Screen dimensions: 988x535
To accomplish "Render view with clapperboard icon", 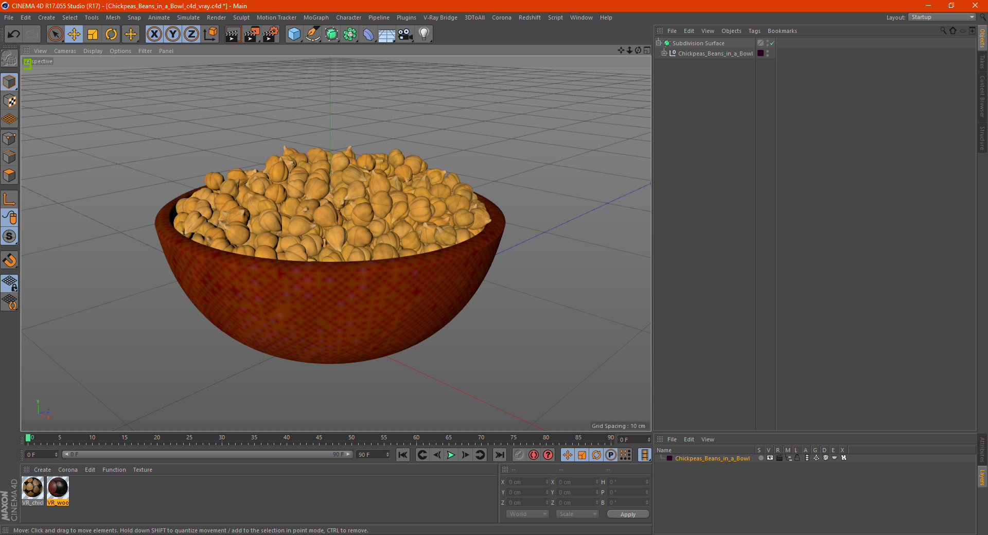I will click(233, 34).
